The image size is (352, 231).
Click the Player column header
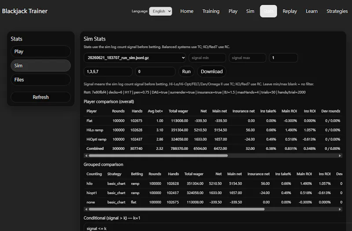(92, 111)
